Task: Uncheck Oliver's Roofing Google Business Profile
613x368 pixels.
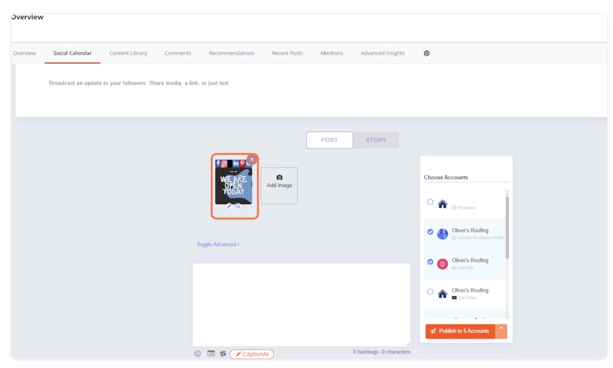Action: 430,232
